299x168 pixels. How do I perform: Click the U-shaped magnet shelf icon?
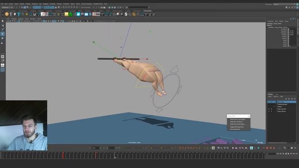tap(35, 14)
